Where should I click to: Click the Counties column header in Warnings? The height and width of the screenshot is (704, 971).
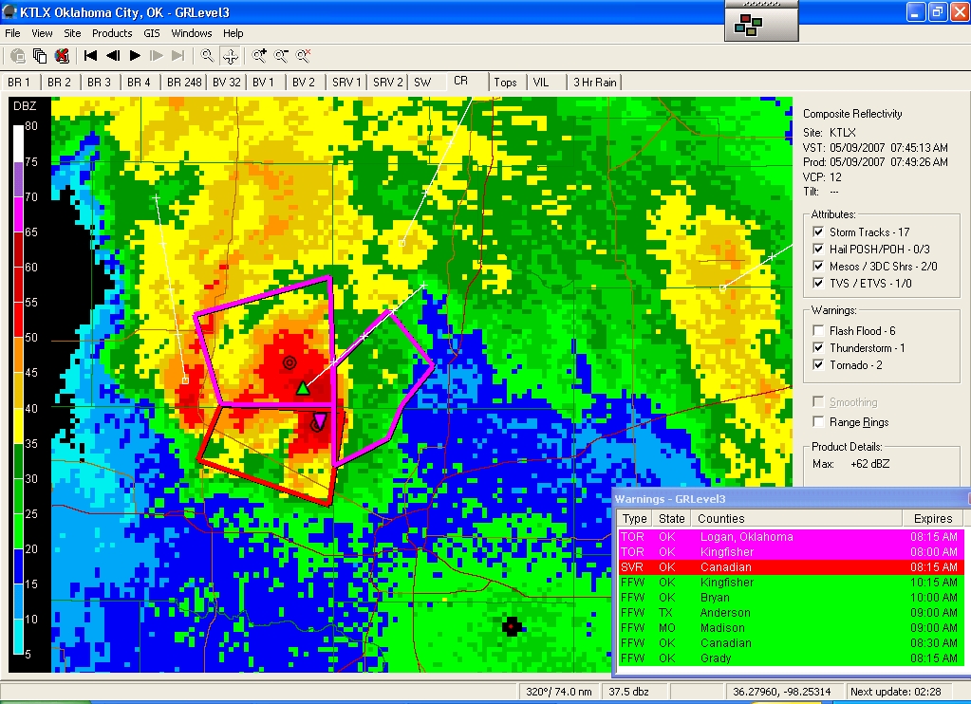coord(796,519)
